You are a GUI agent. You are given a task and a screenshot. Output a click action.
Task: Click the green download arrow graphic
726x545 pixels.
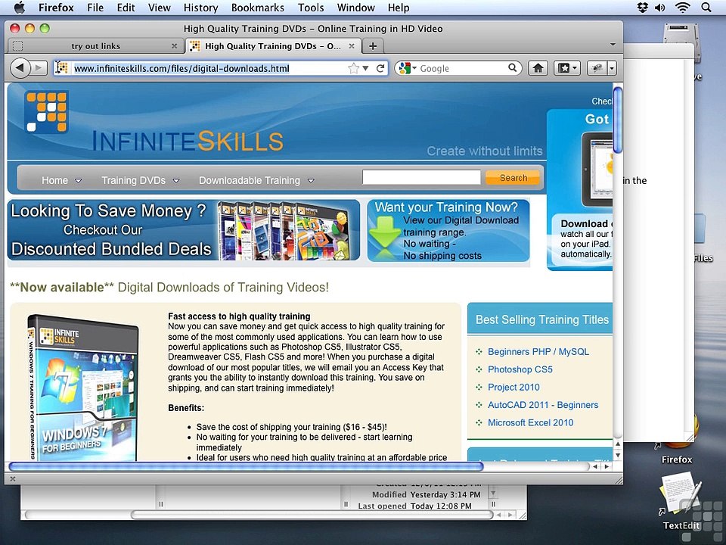point(384,232)
